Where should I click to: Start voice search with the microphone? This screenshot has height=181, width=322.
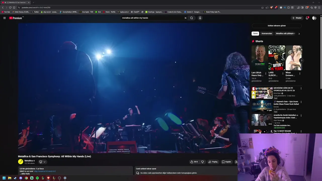[x=200, y=18]
